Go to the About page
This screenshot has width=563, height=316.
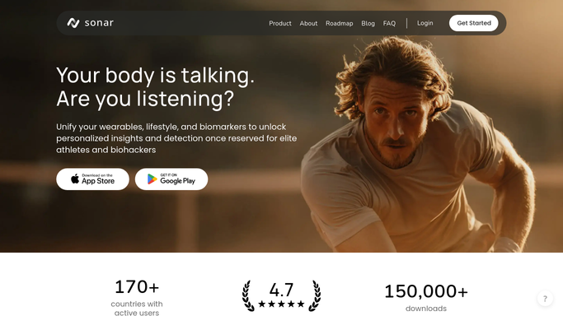pyautogui.click(x=308, y=23)
